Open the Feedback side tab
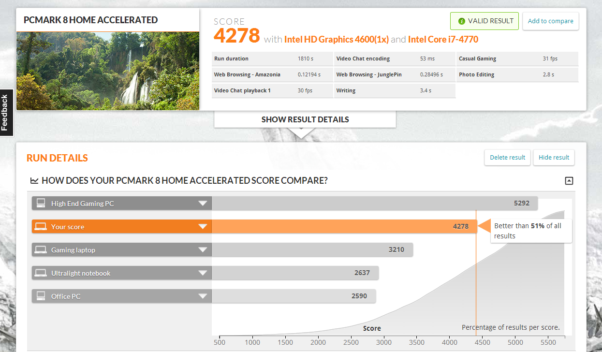Viewport: 602px width, 352px height. (5, 113)
